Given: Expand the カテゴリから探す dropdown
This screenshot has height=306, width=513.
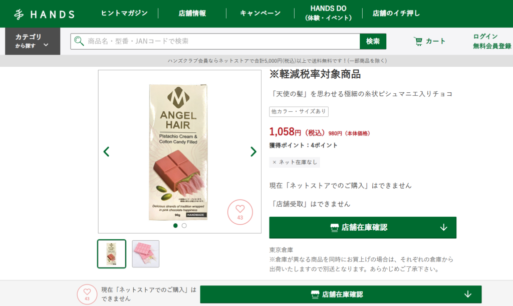Looking at the screenshot, I should (33, 41).
